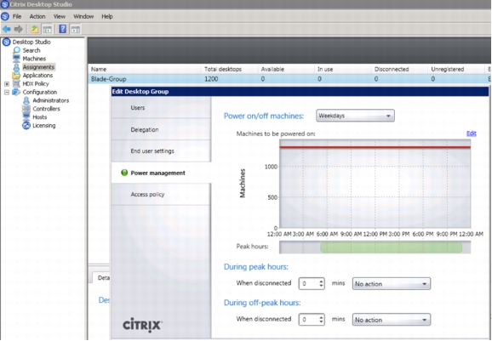The width and height of the screenshot is (492, 341).
Task: Click the Forward arrow toolbar icon
Action: (19, 29)
